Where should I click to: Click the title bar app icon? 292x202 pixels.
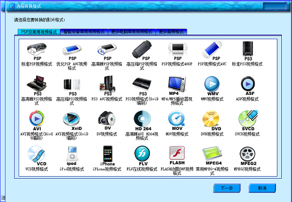(x=12, y=6)
